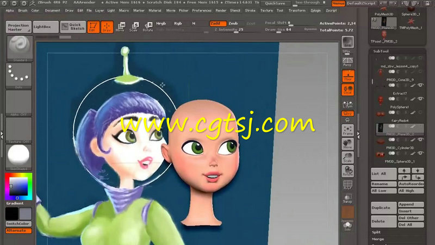This screenshot has width=435, height=245.
Task: Toggle Mrgb color mode
Action: [161, 23]
